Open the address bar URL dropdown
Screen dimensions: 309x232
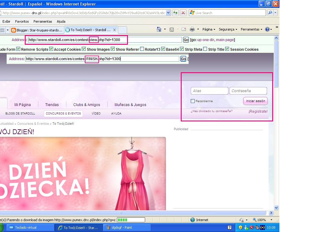tap(168, 13)
